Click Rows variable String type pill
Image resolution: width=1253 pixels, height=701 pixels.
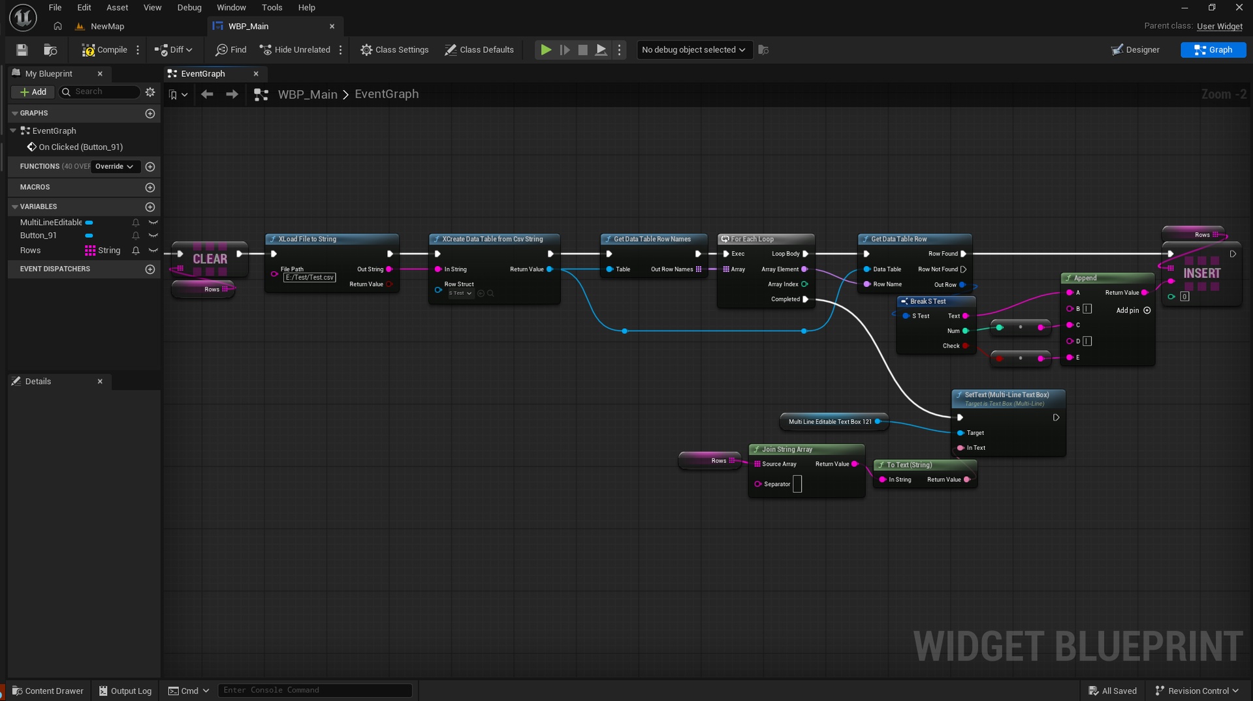pos(103,250)
